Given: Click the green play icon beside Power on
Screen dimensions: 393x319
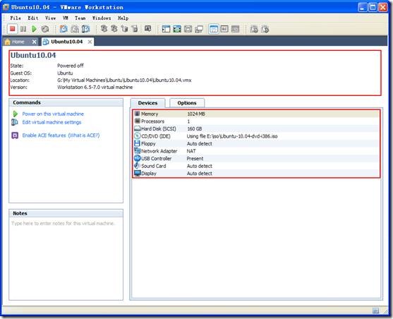Looking at the screenshot, I should pyautogui.click(x=15, y=114).
